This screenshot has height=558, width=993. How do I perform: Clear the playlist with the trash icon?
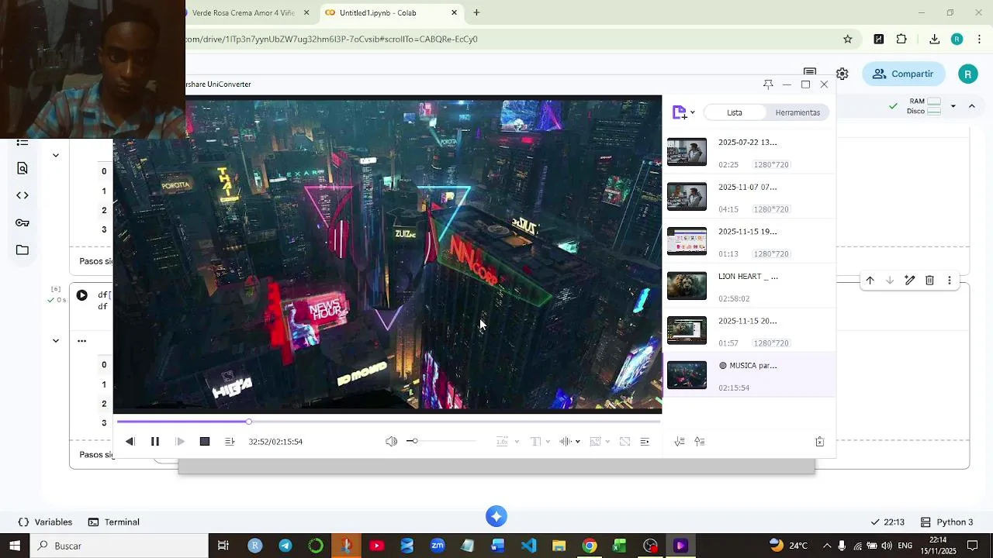(x=820, y=442)
